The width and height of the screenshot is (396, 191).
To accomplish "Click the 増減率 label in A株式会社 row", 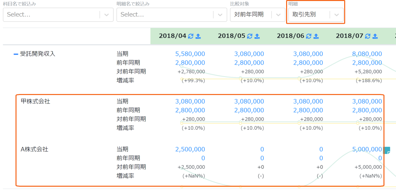I will [125, 176].
